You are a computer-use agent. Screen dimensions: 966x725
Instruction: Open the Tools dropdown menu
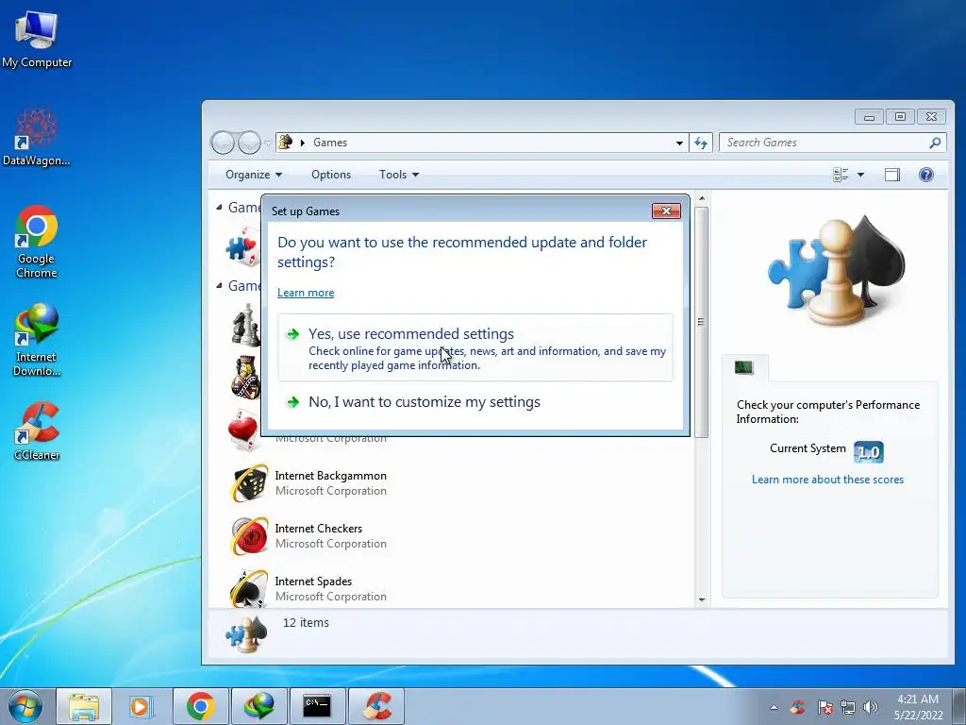399,175
